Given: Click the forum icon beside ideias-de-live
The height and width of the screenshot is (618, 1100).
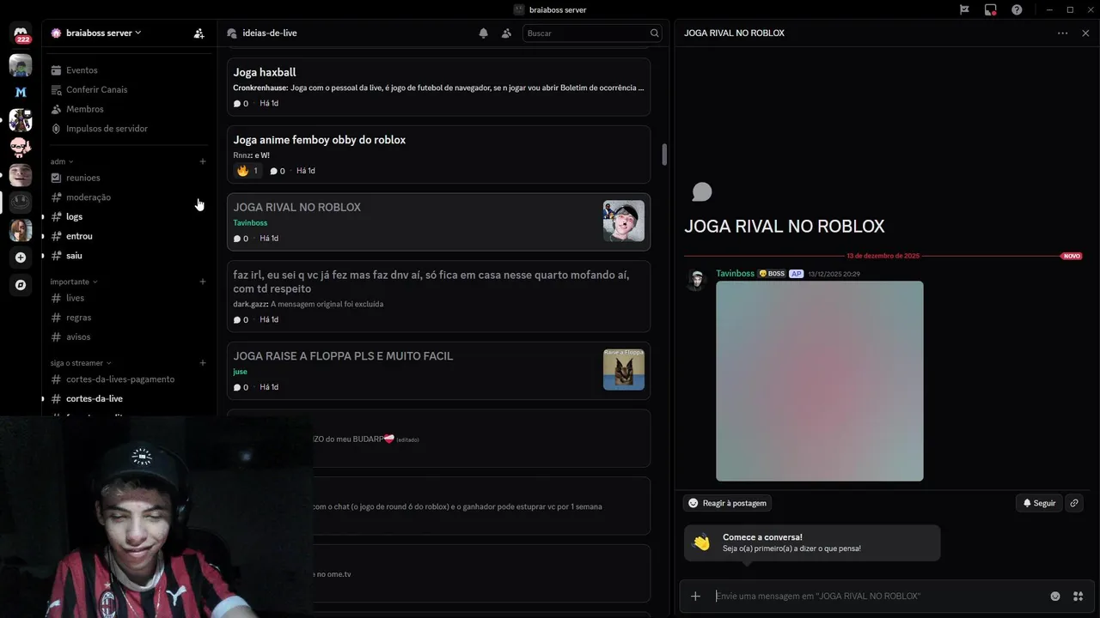Looking at the screenshot, I should point(232,33).
